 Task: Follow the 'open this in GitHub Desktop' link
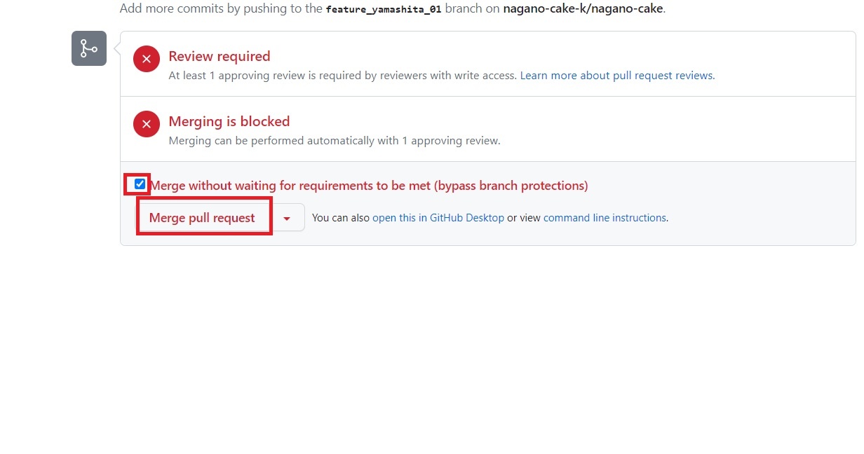pyautogui.click(x=438, y=218)
